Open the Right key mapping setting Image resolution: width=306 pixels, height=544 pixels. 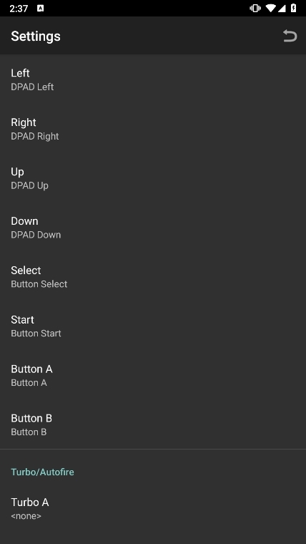[x=153, y=129]
